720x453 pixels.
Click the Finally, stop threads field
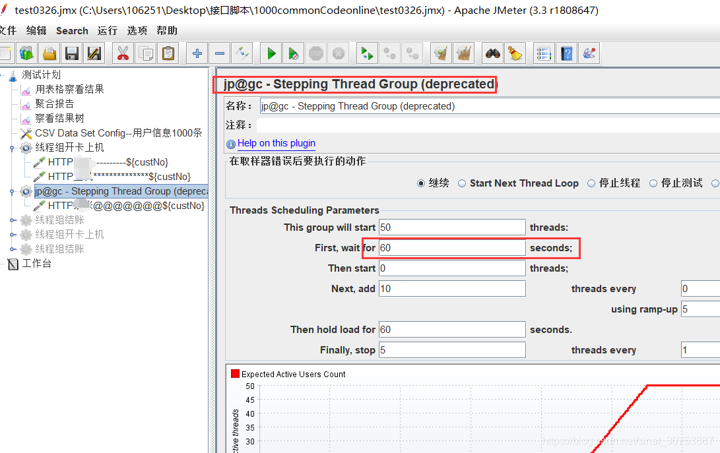(x=452, y=350)
